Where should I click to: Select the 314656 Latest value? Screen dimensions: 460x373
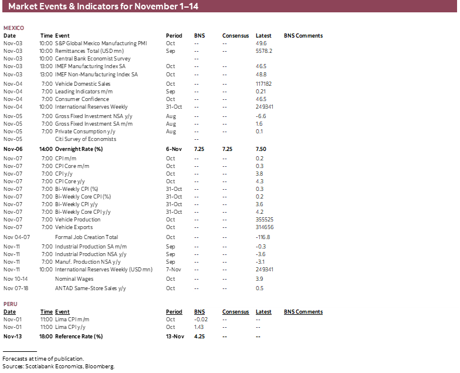265,227
